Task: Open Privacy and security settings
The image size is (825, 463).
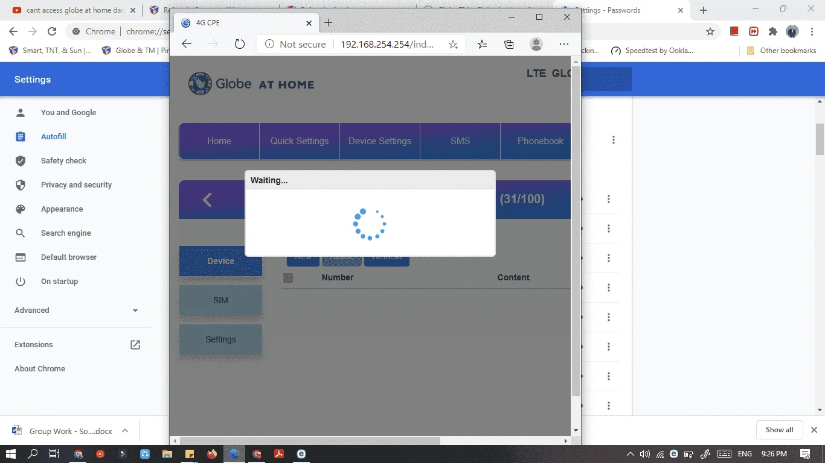Action: point(76,185)
